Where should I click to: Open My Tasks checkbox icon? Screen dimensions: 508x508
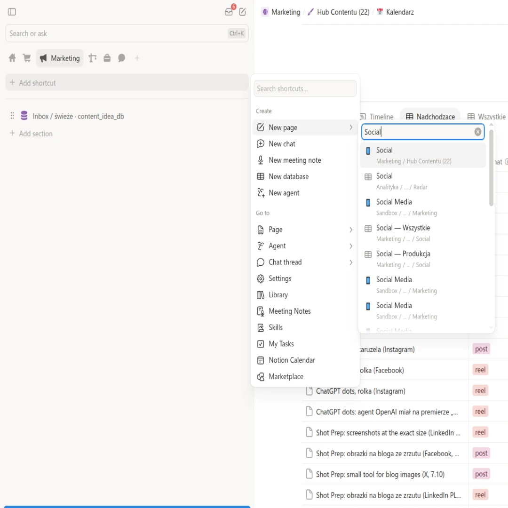tap(261, 344)
